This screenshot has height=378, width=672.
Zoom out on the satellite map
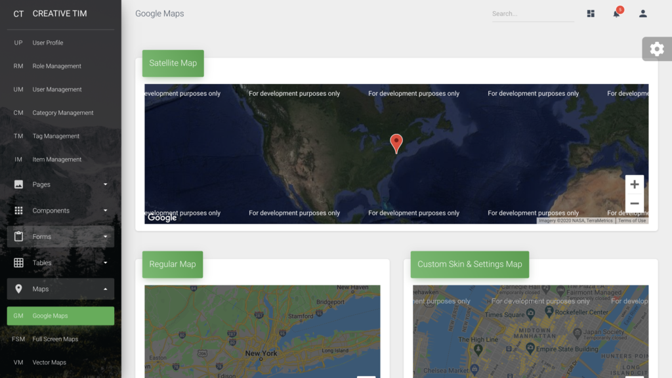click(635, 203)
